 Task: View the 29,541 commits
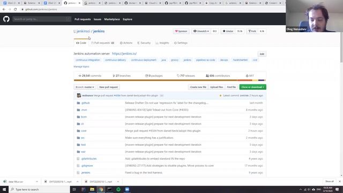point(90,76)
